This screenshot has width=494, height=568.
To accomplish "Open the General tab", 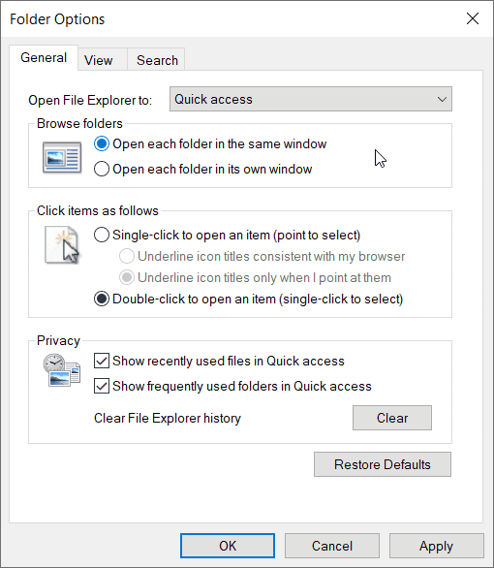I will pyautogui.click(x=44, y=57).
